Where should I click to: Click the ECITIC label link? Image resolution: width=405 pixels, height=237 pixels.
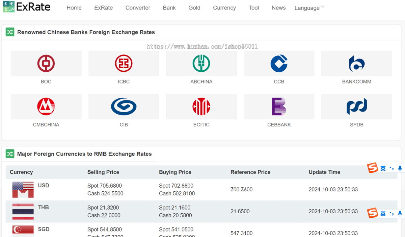(201, 125)
